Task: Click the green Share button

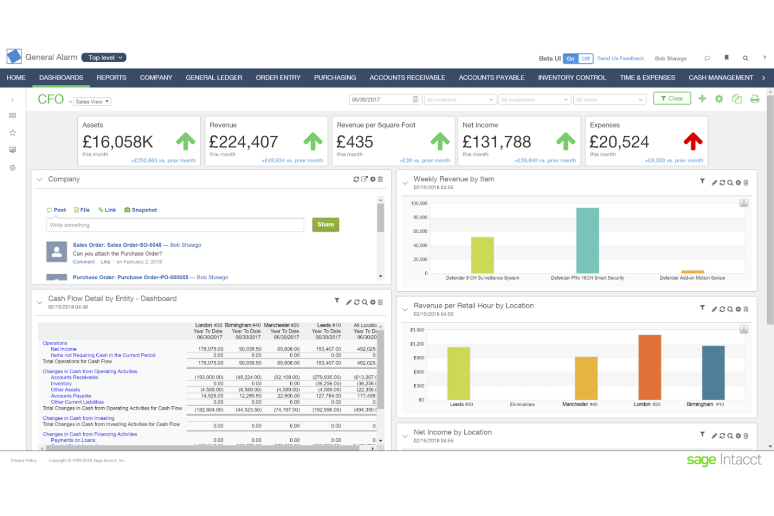Action: (x=325, y=224)
